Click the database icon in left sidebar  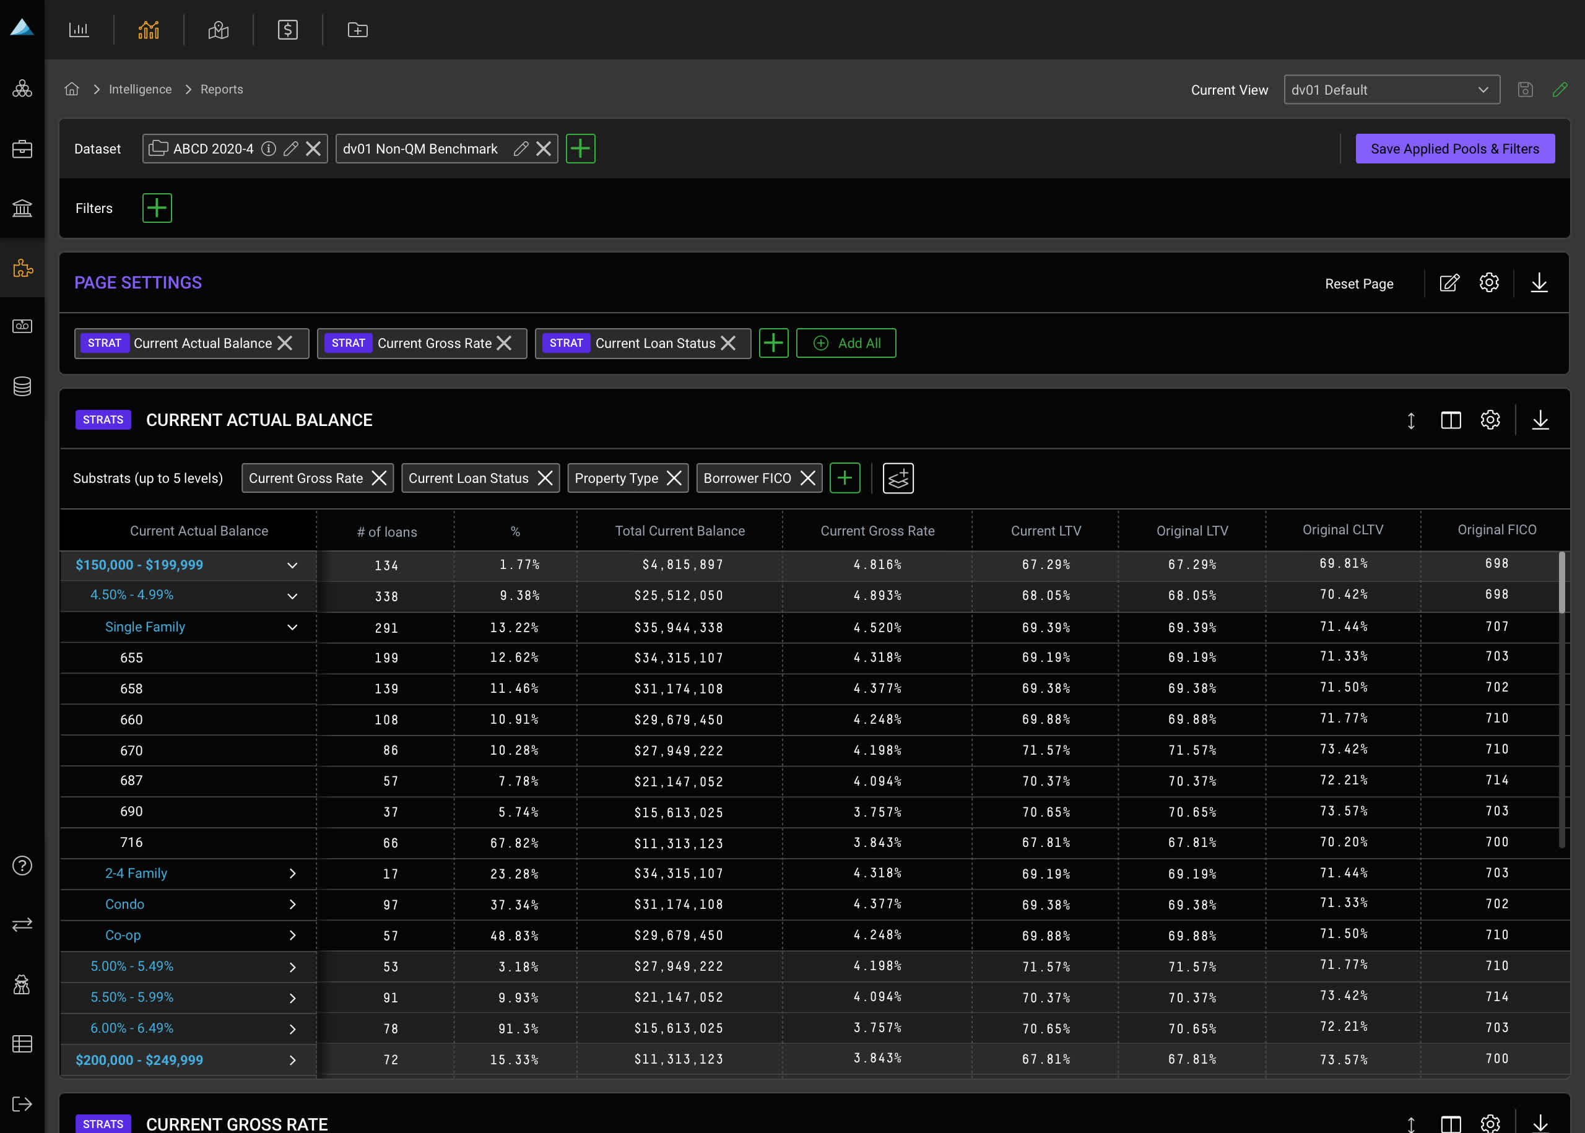pyautogui.click(x=22, y=386)
